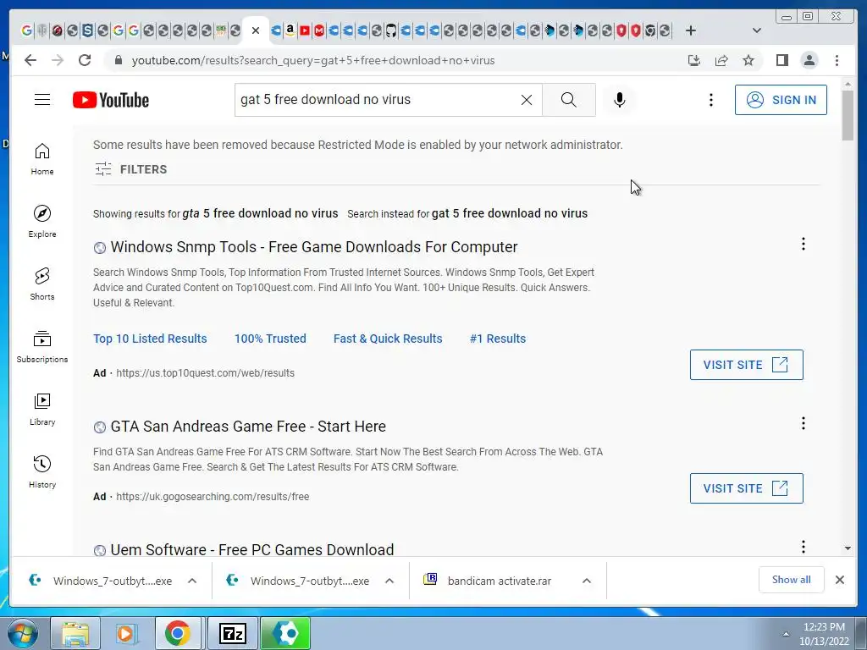Expand the bandicam activate.rar download options
Image resolution: width=867 pixels, height=650 pixels.
tap(587, 581)
